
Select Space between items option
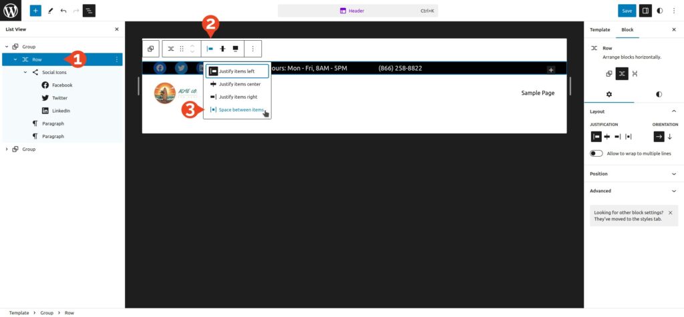[241, 109]
